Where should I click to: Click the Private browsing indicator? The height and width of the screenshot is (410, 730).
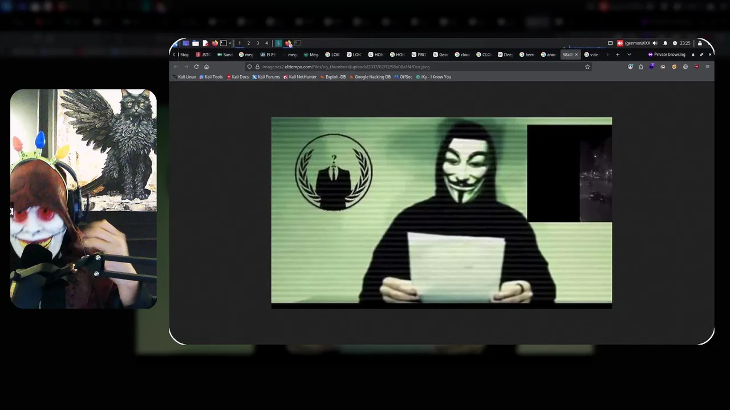click(667, 55)
